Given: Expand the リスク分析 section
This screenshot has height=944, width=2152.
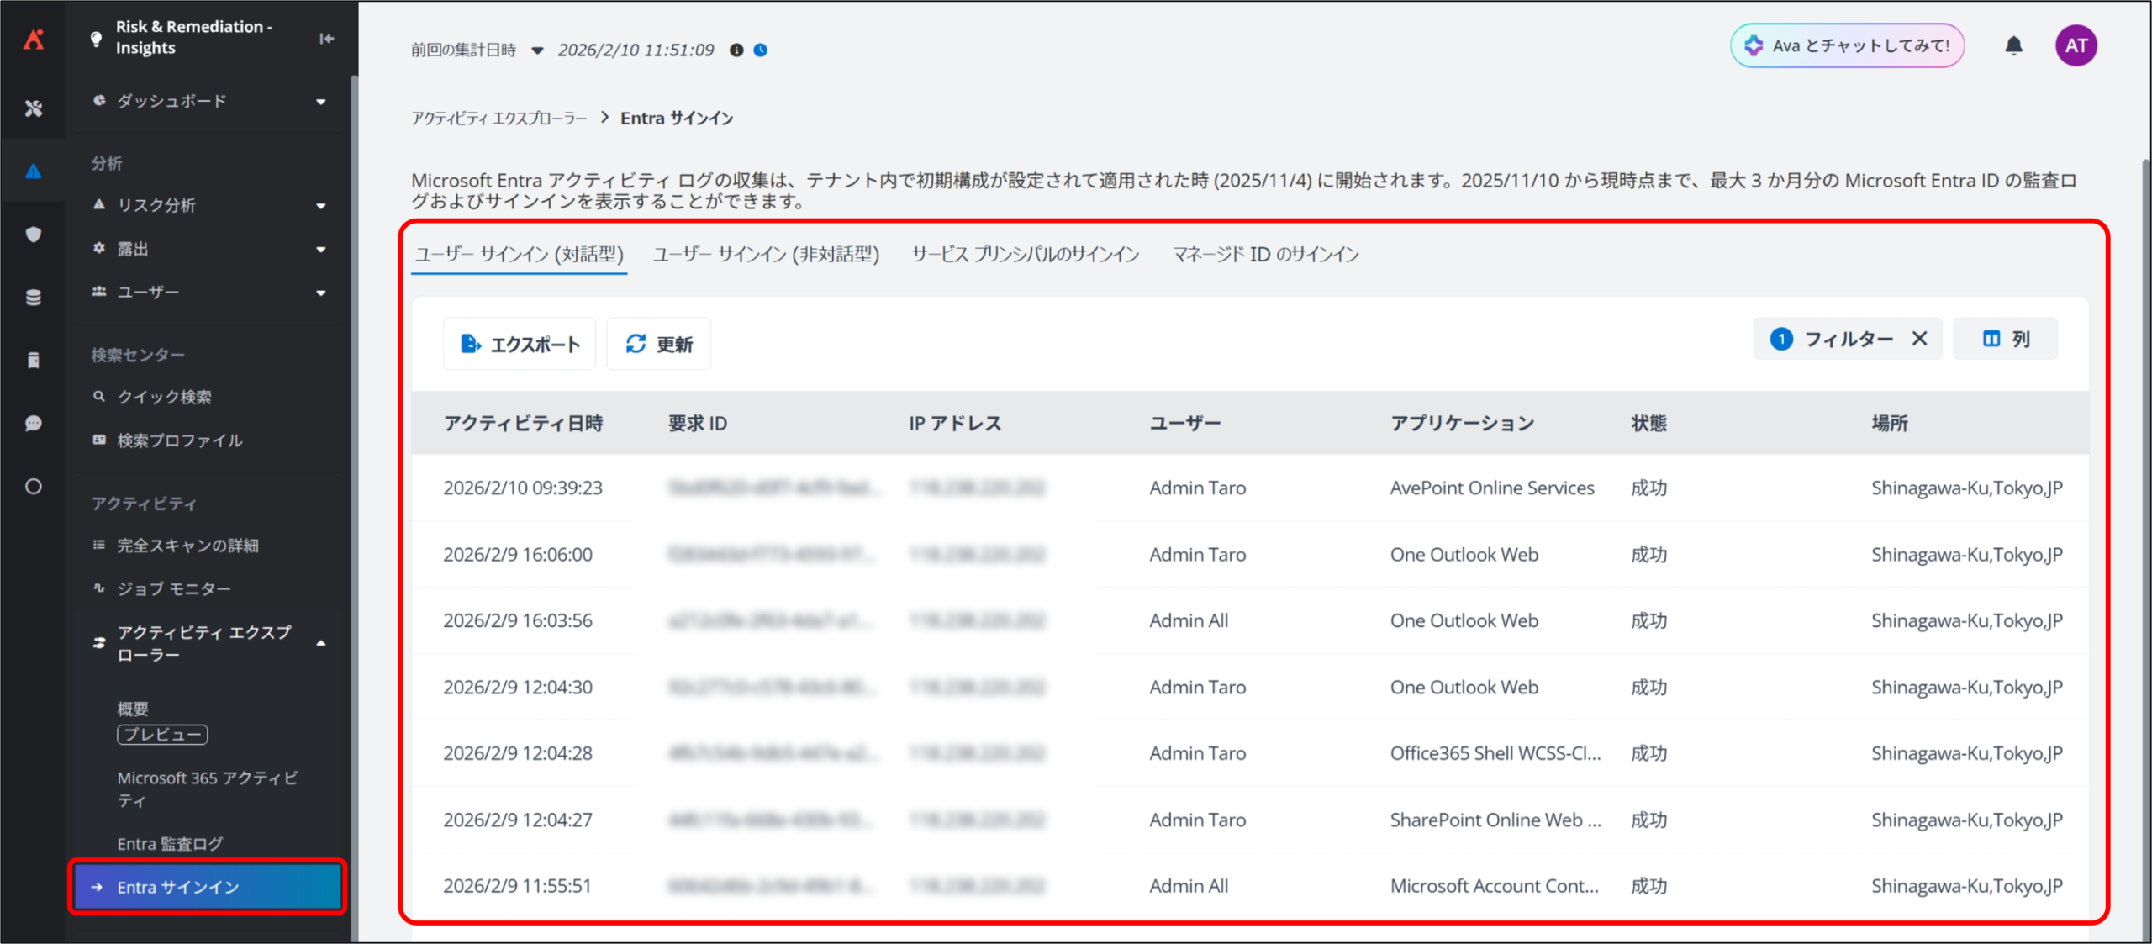Looking at the screenshot, I should tap(320, 206).
